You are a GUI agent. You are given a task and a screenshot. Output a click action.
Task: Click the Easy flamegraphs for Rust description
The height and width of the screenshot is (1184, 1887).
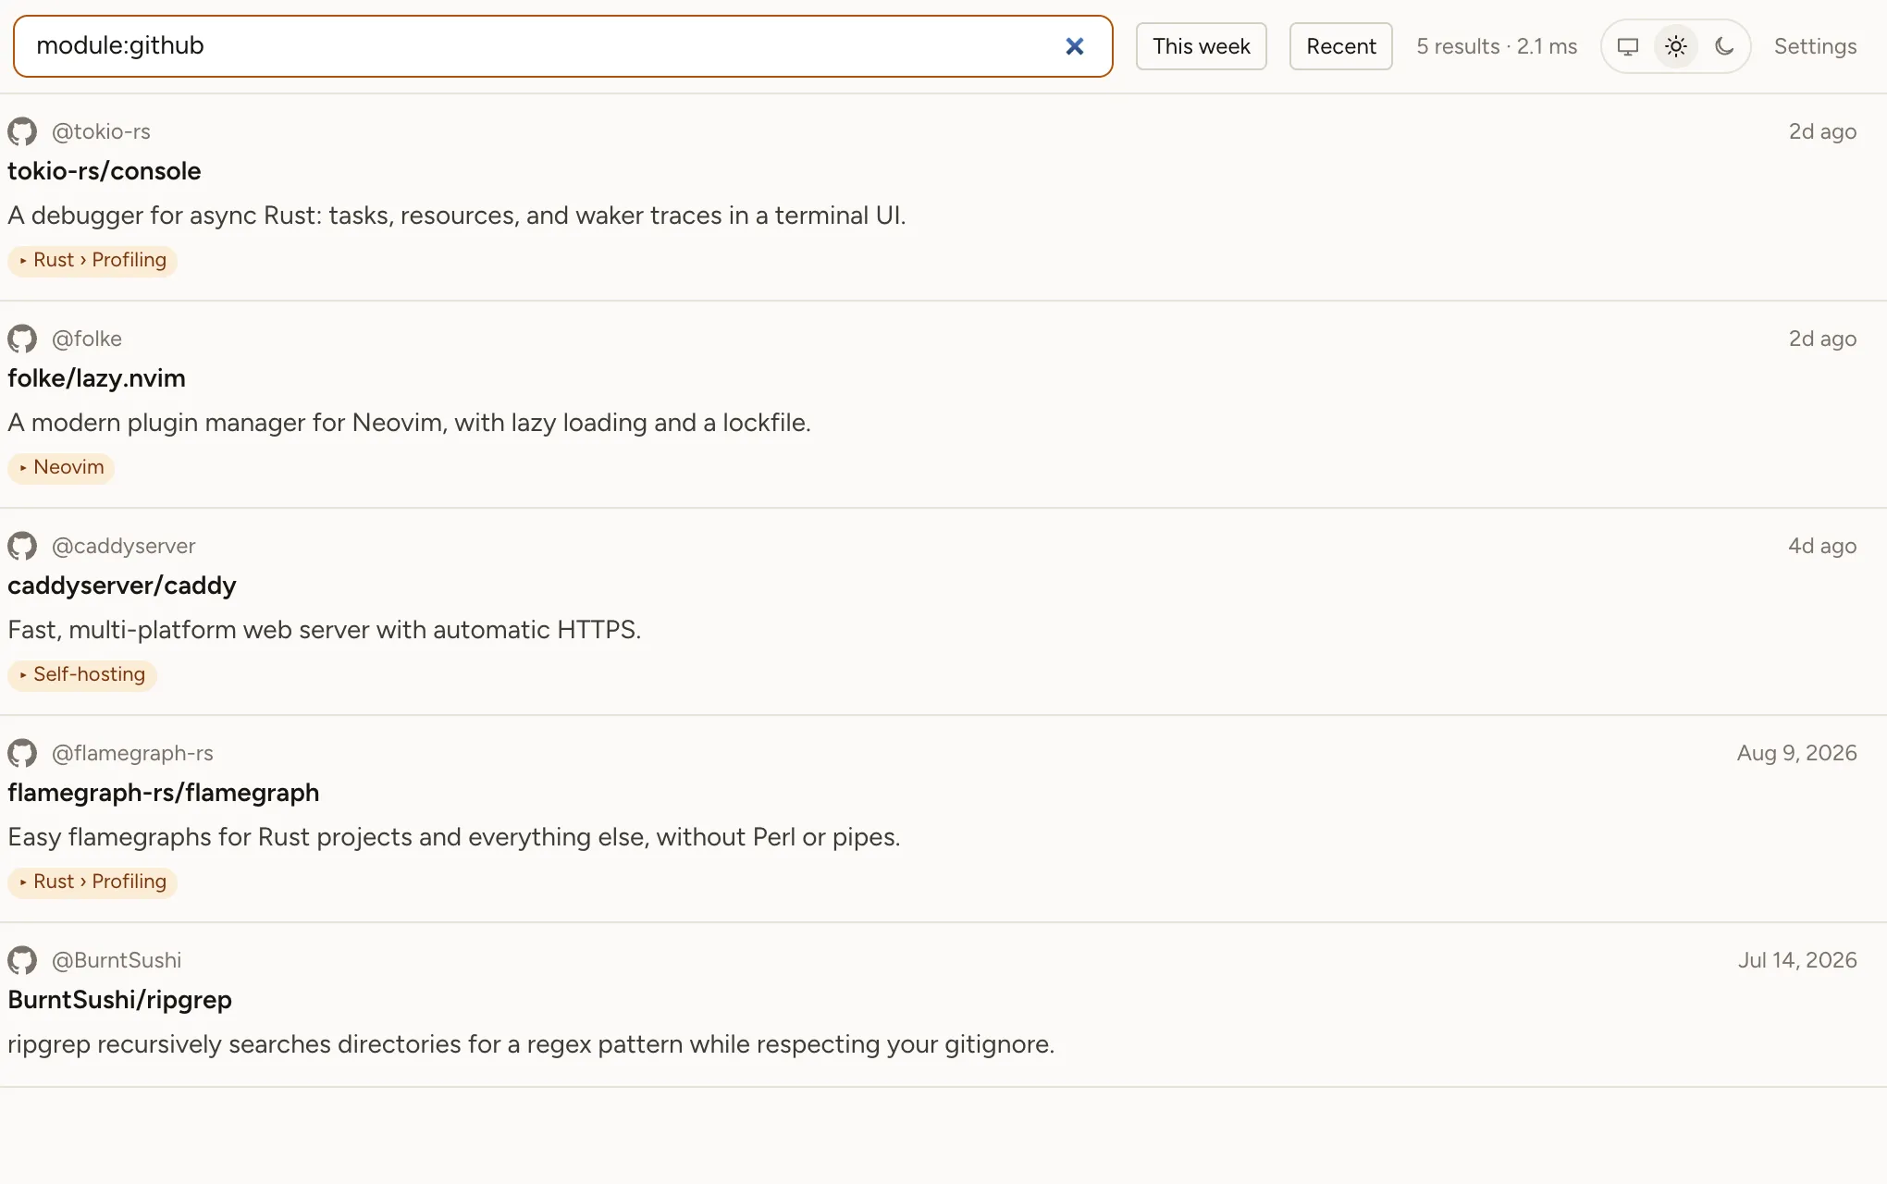click(x=454, y=837)
